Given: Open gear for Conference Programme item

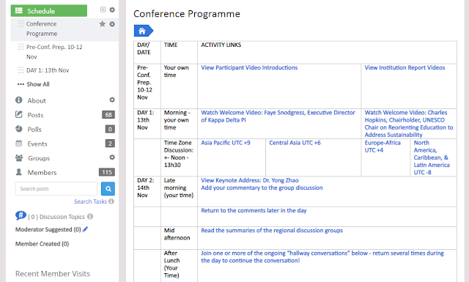Looking at the screenshot, I should pyautogui.click(x=112, y=24).
